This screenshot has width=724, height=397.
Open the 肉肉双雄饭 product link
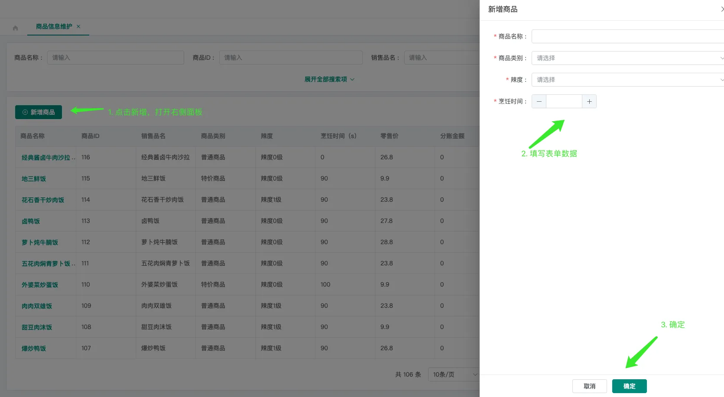[x=37, y=306]
